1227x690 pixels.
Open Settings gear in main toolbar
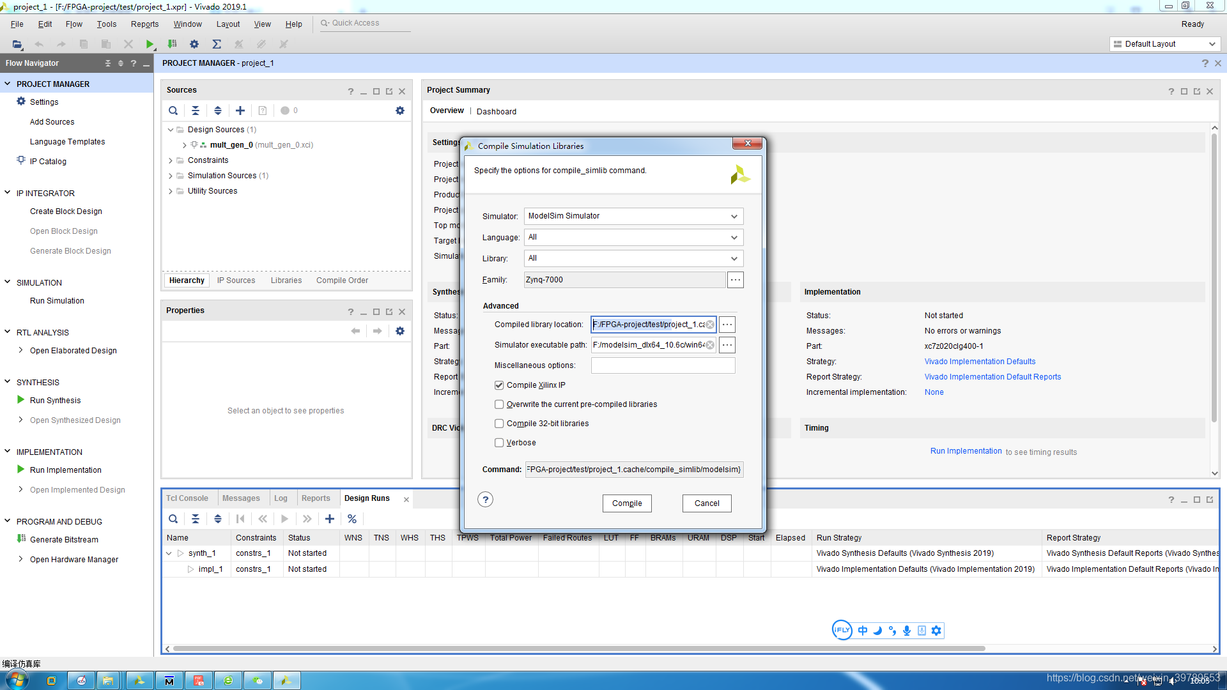click(x=194, y=44)
